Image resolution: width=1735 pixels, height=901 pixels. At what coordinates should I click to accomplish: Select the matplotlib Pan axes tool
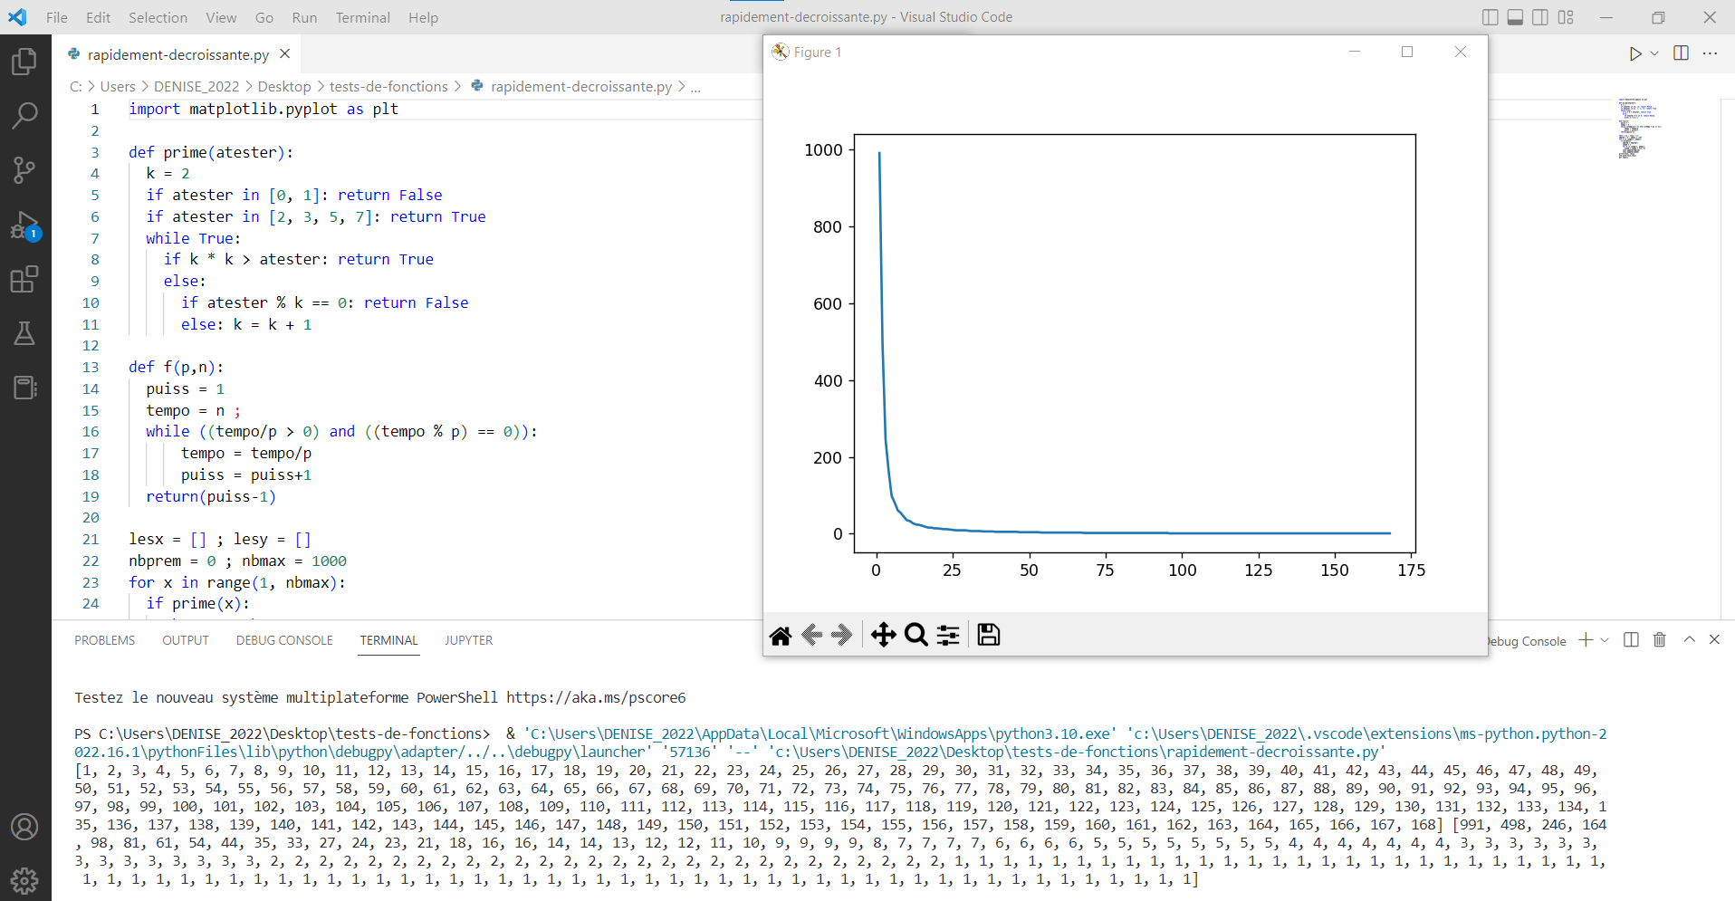[883, 636]
